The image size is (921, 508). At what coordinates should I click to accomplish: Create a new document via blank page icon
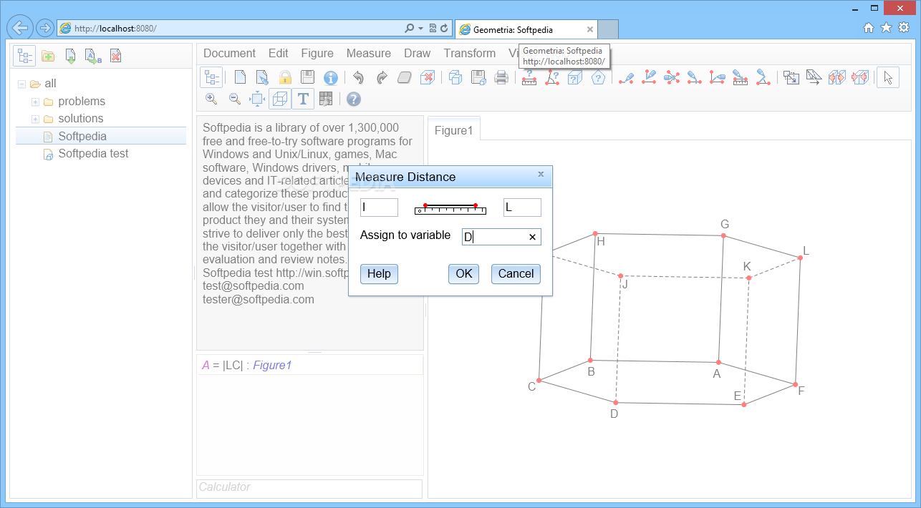pyautogui.click(x=240, y=77)
